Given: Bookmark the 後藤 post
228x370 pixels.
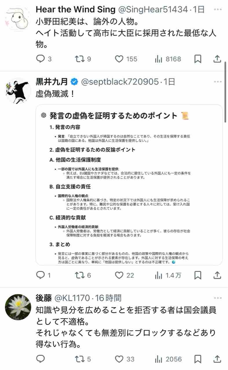Looking at the screenshot, I should (198, 359).
